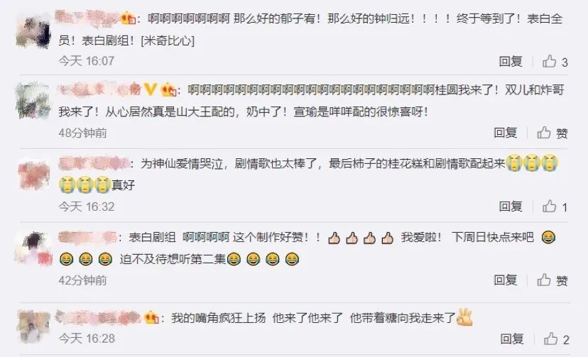The width and height of the screenshot is (588, 357).
Task: Click member badge icon on last commenter's name
Action: pos(151,318)
